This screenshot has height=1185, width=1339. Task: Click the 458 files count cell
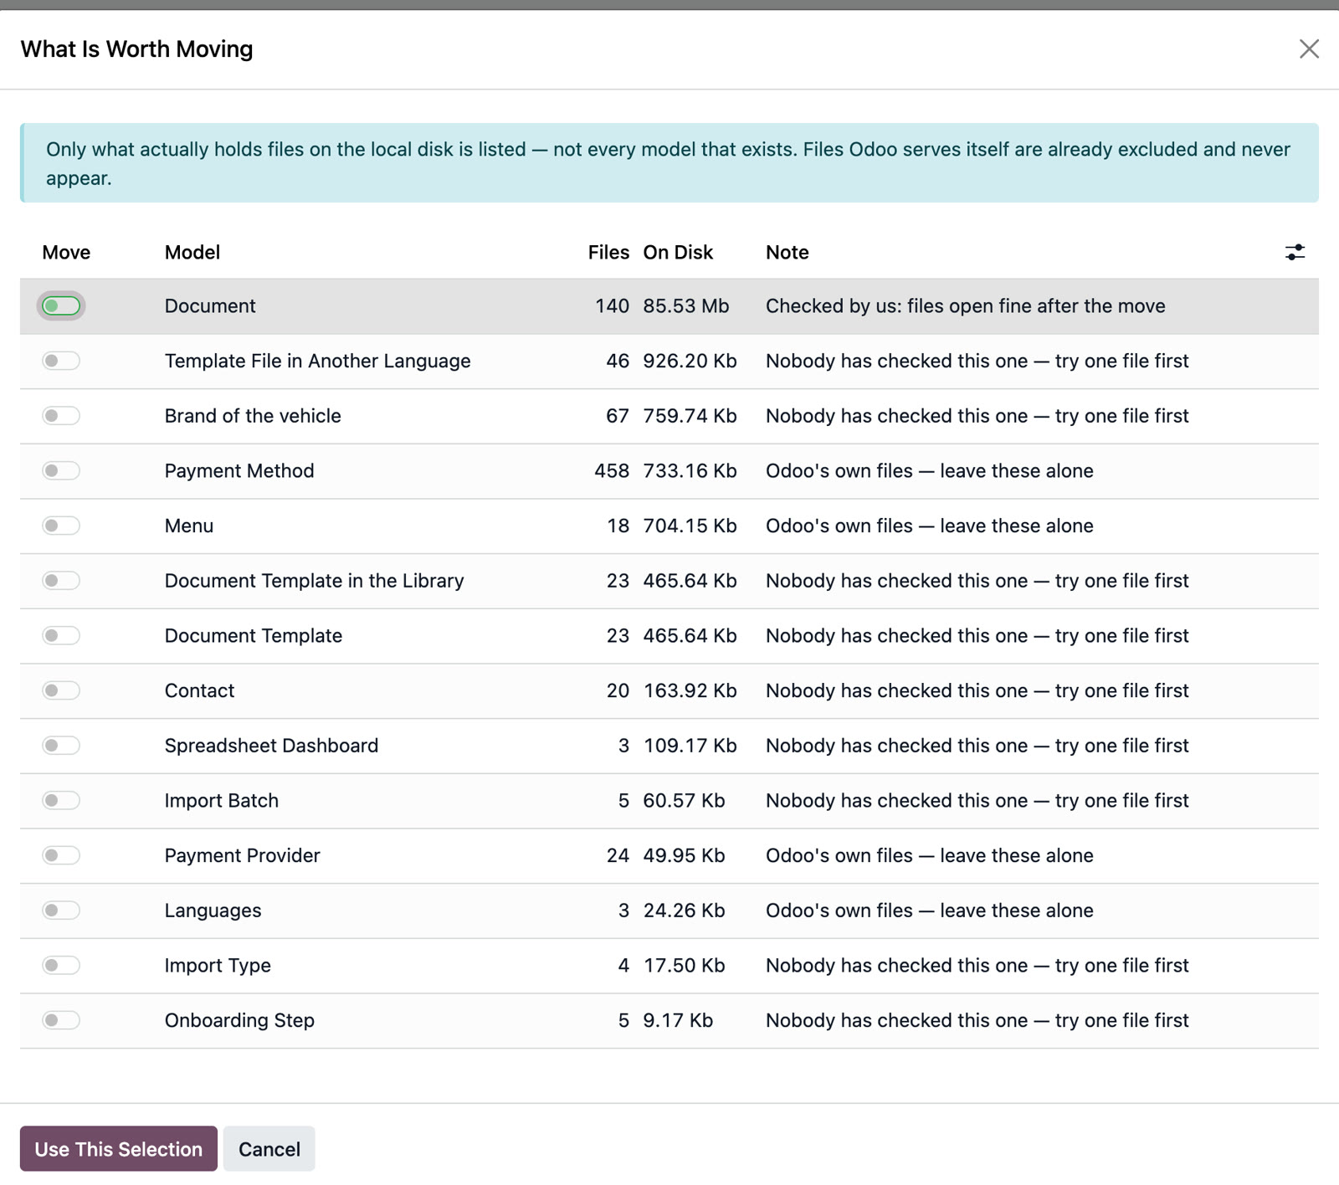point(612,471)
